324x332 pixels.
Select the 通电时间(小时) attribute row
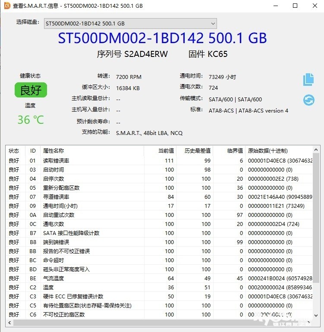(159, 206)
